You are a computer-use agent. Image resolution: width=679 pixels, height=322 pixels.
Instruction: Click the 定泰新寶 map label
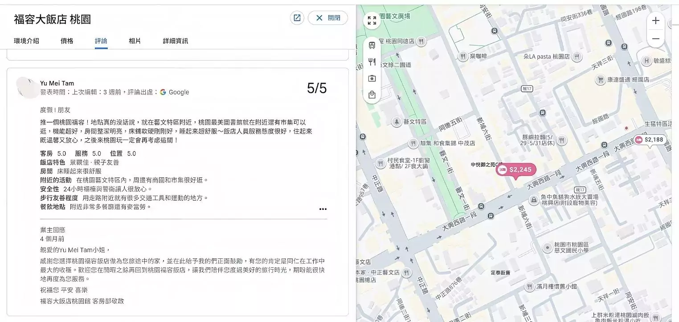[x=500, y=272]
